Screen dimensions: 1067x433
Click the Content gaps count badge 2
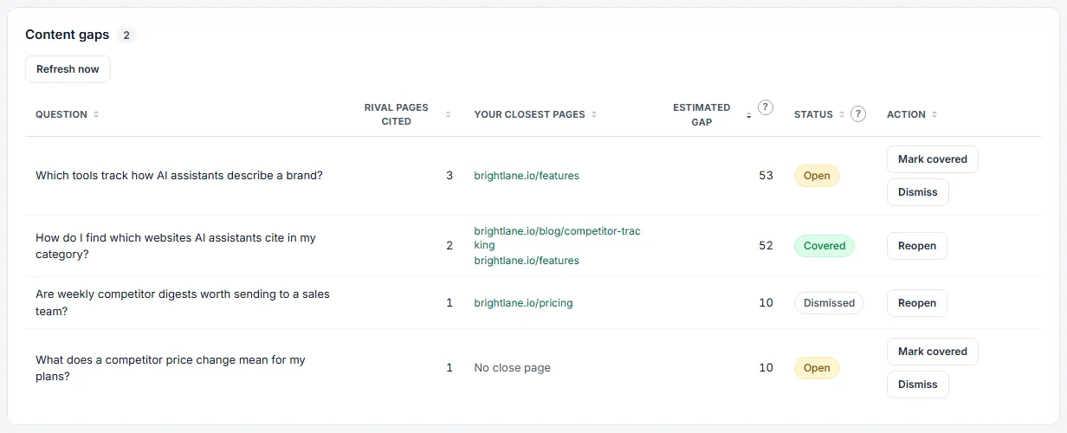tap(126, 36)
